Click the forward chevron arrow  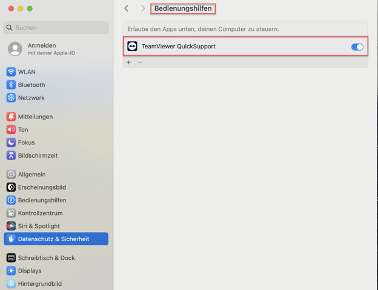(x=143, y=8)
